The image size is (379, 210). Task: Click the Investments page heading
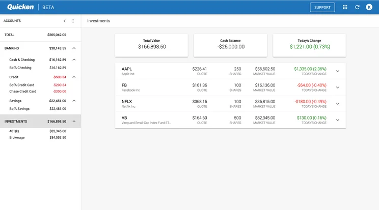point(99,21)
